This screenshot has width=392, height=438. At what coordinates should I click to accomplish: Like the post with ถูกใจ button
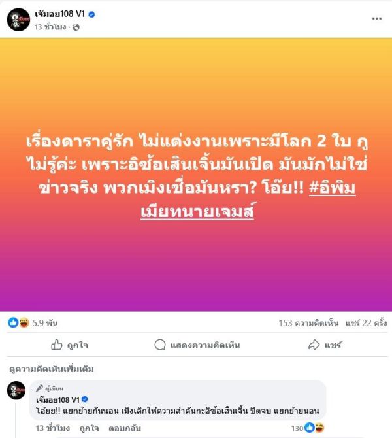point(70,345)
